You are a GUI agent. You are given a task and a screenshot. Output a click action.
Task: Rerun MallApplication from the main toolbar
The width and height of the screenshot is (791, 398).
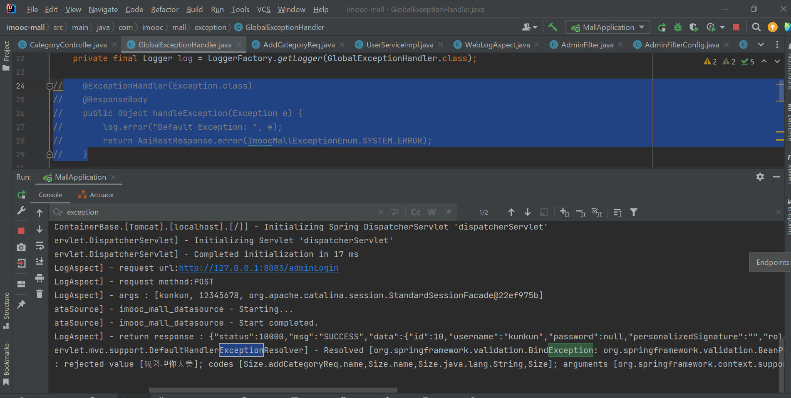click(x=662, y=27)
